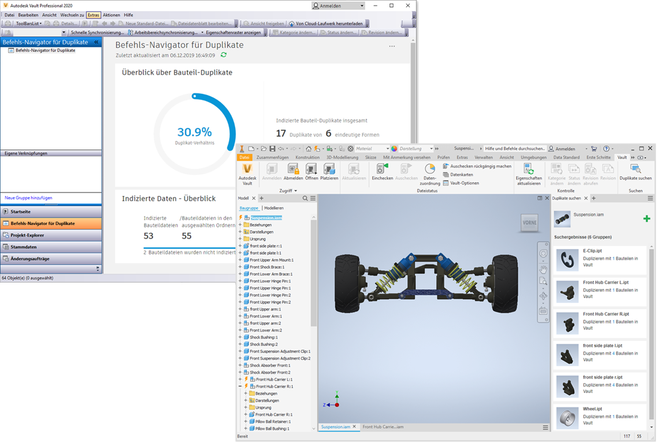
Task: Open the three-dots menu on the Vault dashboard
Action: 392,46
